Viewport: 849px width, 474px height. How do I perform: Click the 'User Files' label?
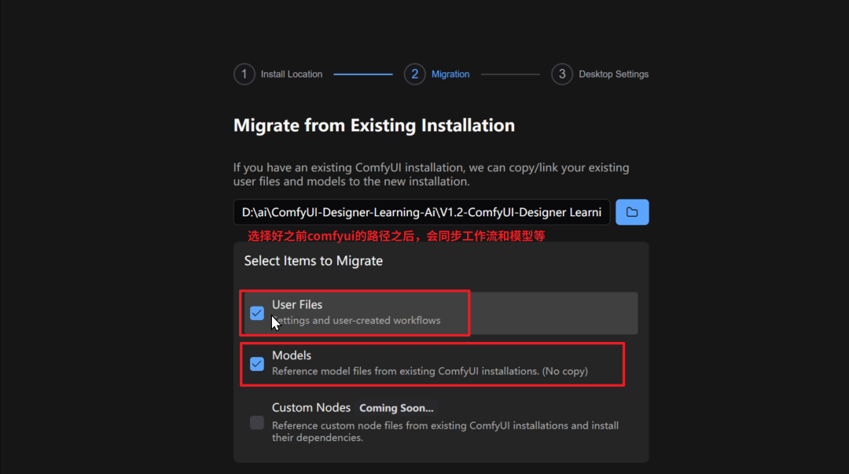(x=296, y=304)
